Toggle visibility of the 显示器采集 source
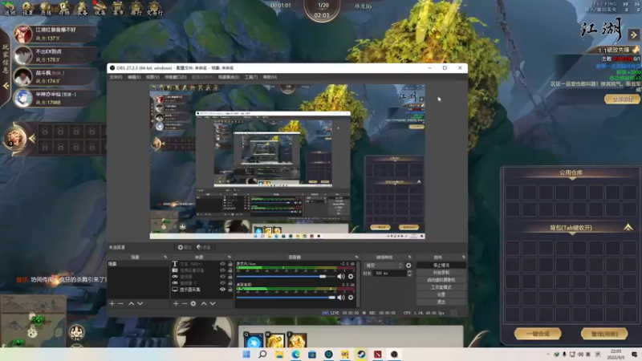642x361 pixels. tap(222, 290)
